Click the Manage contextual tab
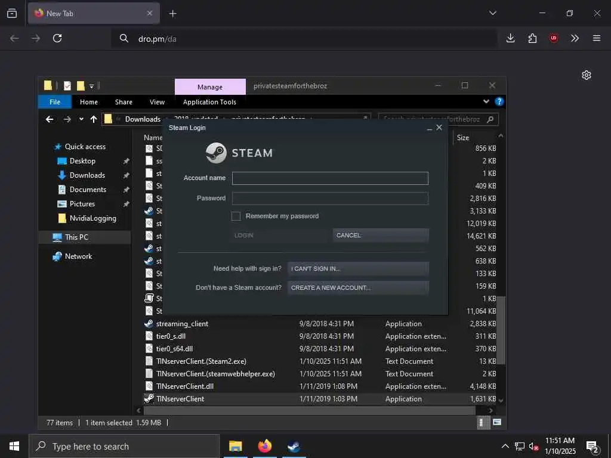Screen dimensions: 611x458 coord(210,87)
